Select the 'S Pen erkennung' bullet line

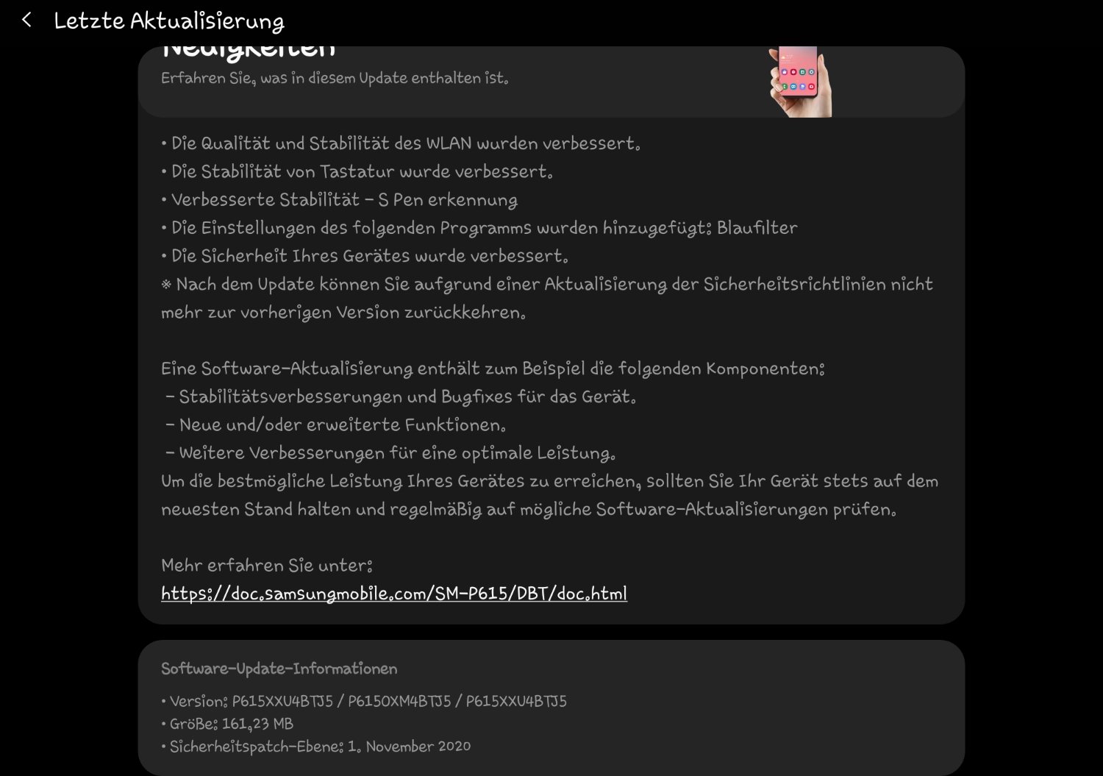339,200
